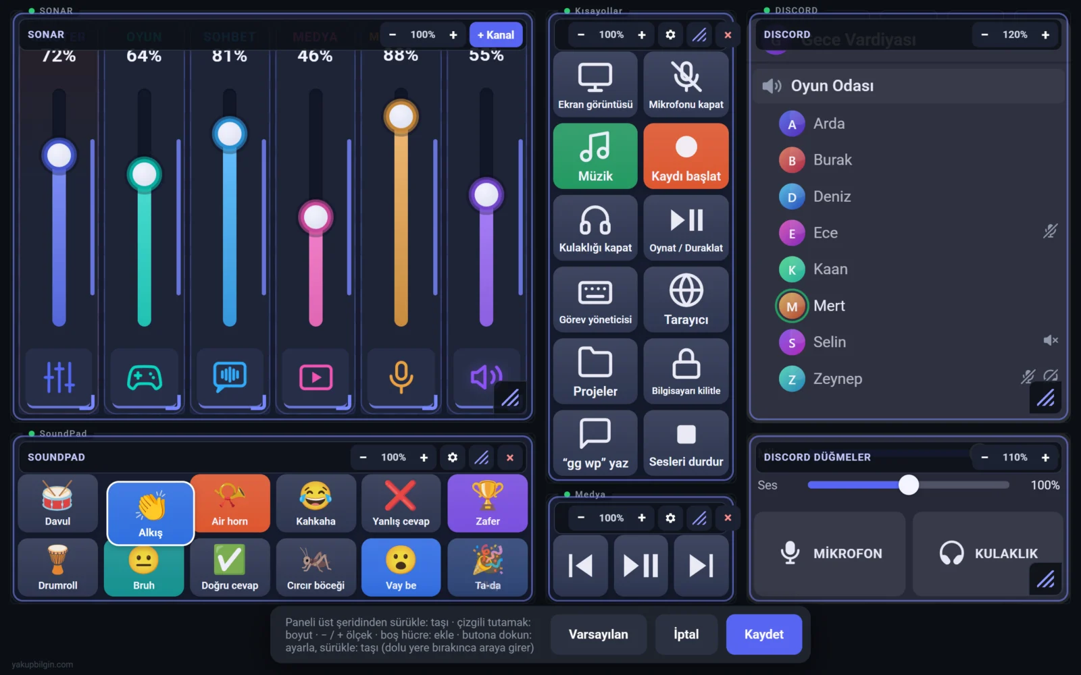Open the Ekran görüntüsü shortcut
This screenshot has width=1081, height=675.
[x=595, y=85]
